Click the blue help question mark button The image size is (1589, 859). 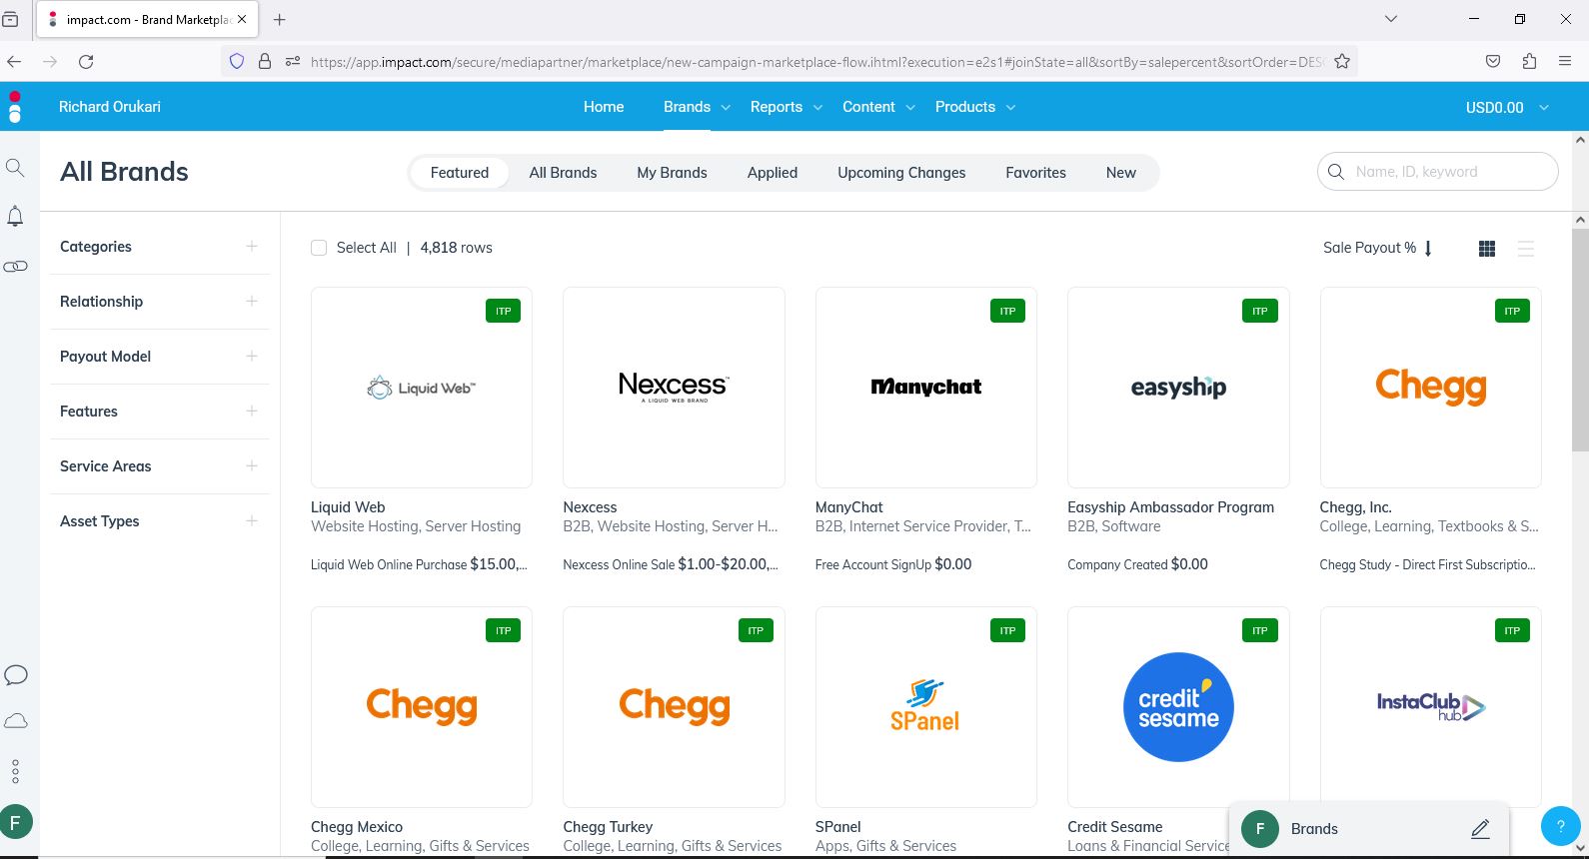[1560, 826]
